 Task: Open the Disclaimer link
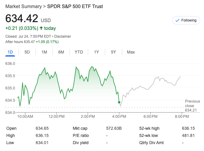pyautogui.click(x=63, y=36)
